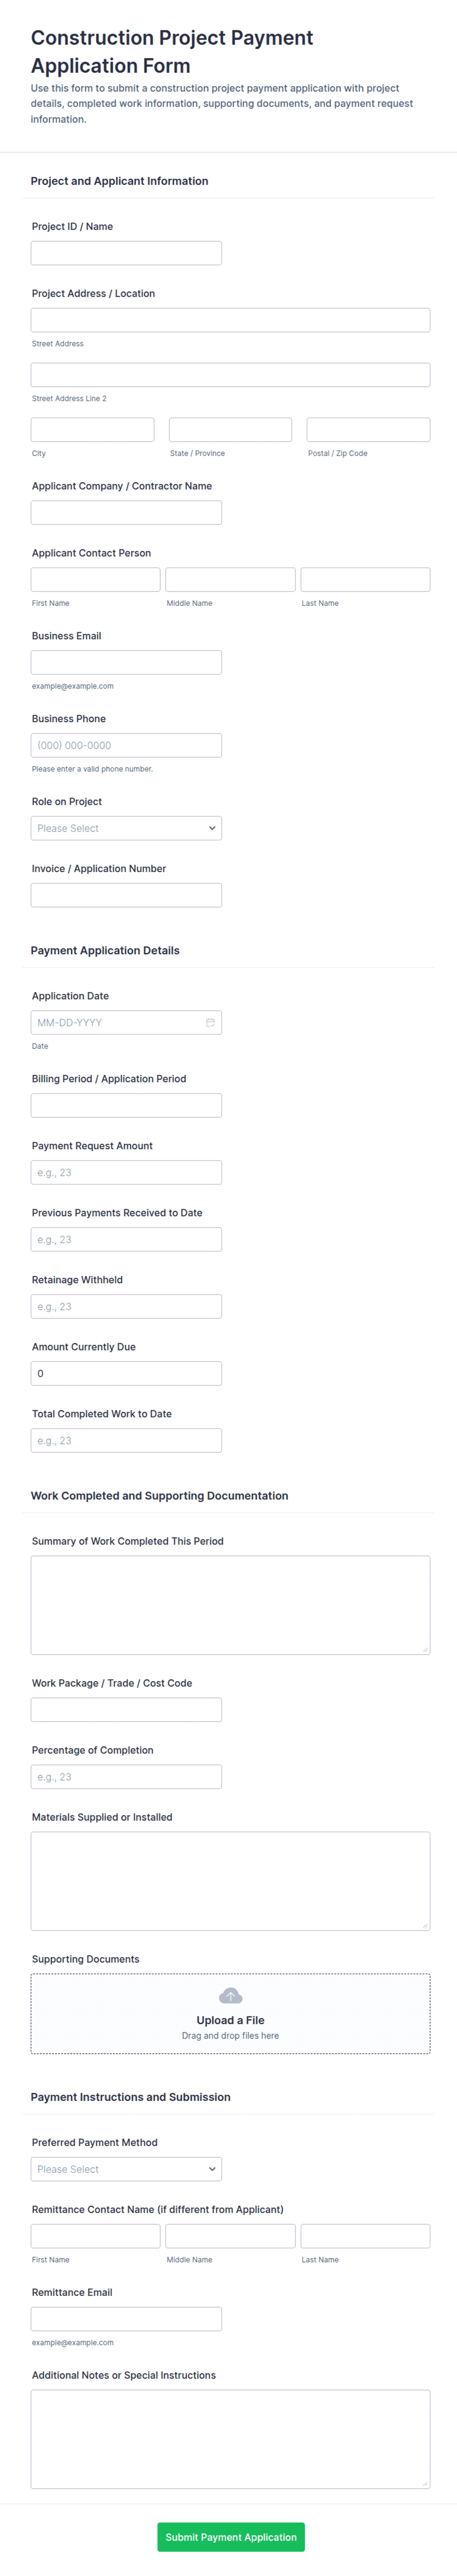Click Submit Payment Application button

230,2537
